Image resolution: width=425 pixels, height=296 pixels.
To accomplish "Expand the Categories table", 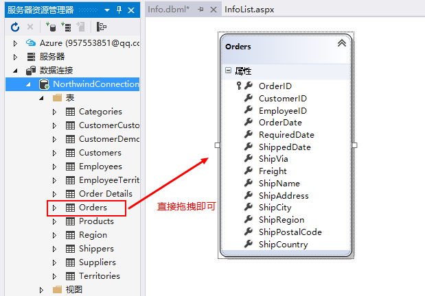I will (54, 112).
